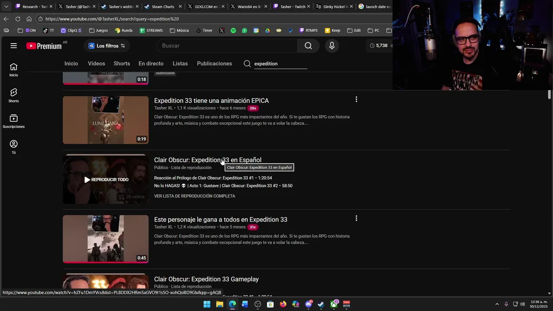Open the 0:45 short video thumbnail
Viewport: 553px width, 311px height.
(x=105, y=239)
